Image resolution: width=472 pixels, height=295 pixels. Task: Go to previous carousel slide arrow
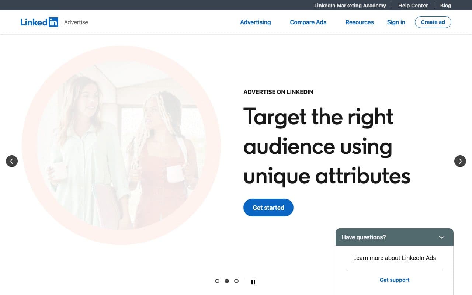pos(12,161)
